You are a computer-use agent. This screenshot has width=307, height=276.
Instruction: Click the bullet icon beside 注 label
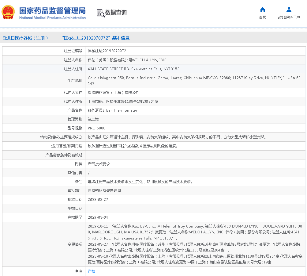pos(77,271)
